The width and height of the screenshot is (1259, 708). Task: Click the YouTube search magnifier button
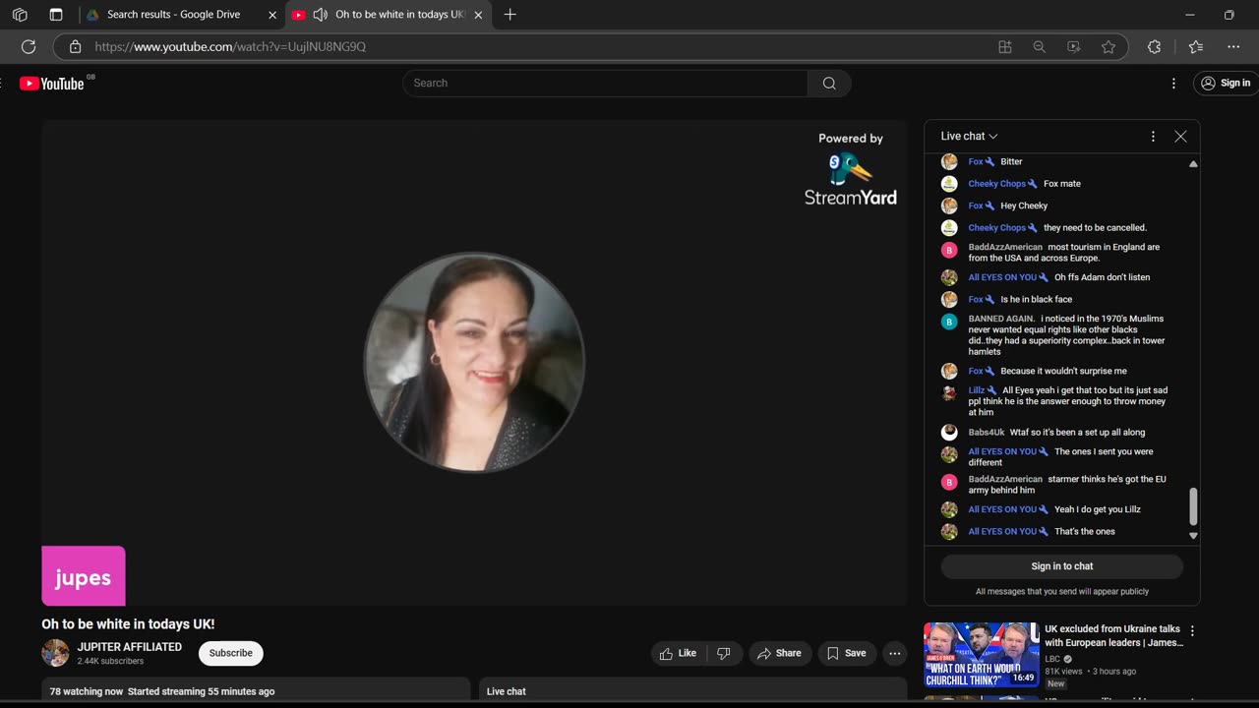point(829,84)
